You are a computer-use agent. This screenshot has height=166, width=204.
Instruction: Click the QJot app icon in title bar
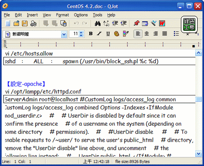(5, 6)
